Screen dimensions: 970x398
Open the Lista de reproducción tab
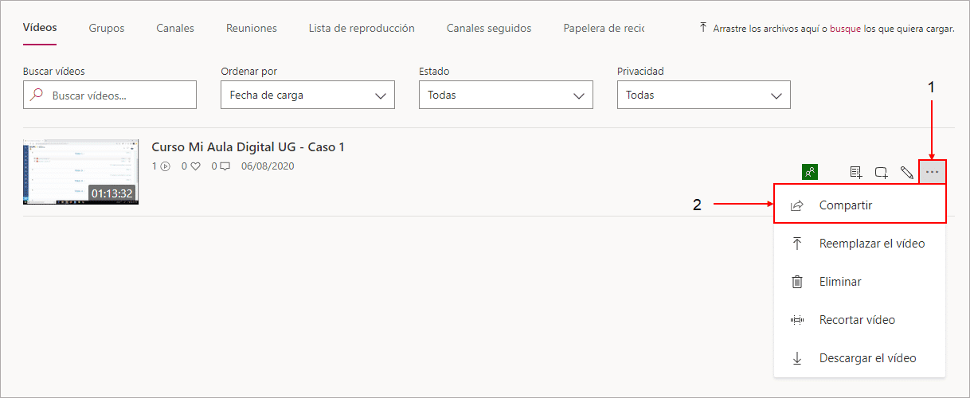click(362, 28)
